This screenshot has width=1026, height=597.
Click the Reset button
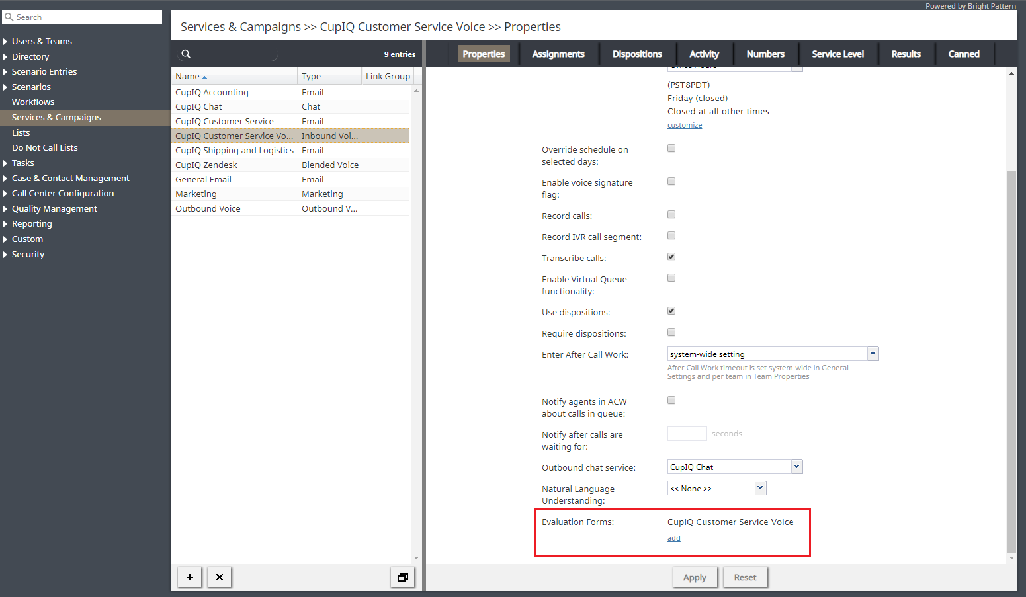(x=745, y=577)
